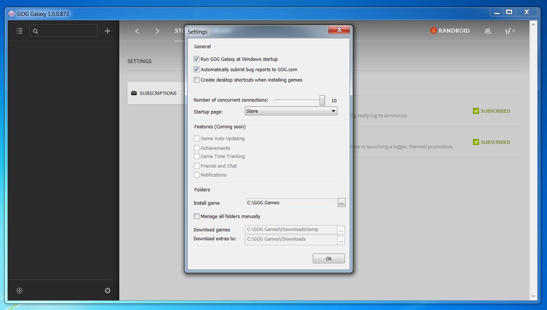Open downloads icon in sidebar footer
The image size is (547, 310).
click(20, 290)
